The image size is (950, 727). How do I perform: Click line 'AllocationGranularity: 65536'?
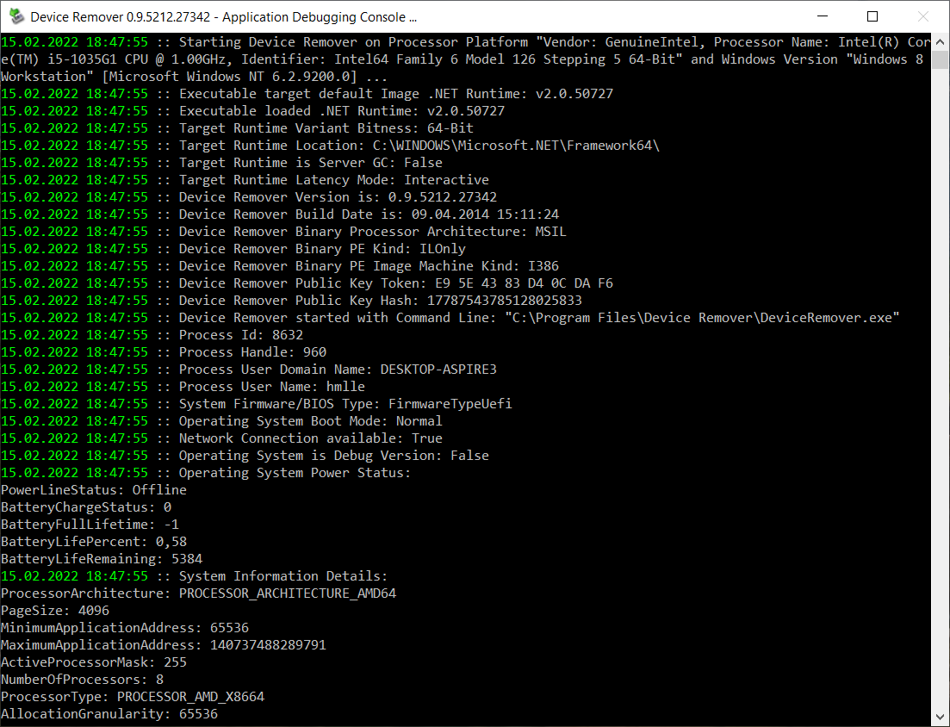click(x=109, y=714)
